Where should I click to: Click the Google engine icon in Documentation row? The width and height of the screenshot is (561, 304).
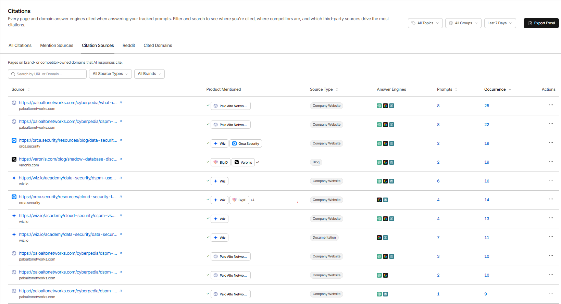(379, 238)
